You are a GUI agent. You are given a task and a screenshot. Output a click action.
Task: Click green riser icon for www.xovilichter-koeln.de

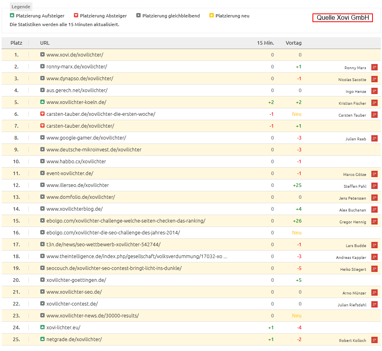[43, 102]
